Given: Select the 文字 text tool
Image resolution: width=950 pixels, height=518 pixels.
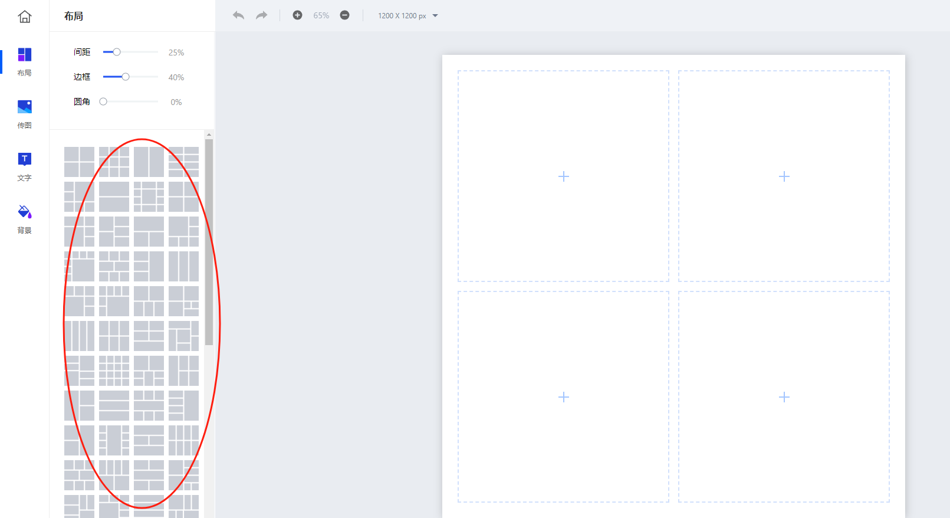Looking at the screenshot, I should tap(24, 166).
